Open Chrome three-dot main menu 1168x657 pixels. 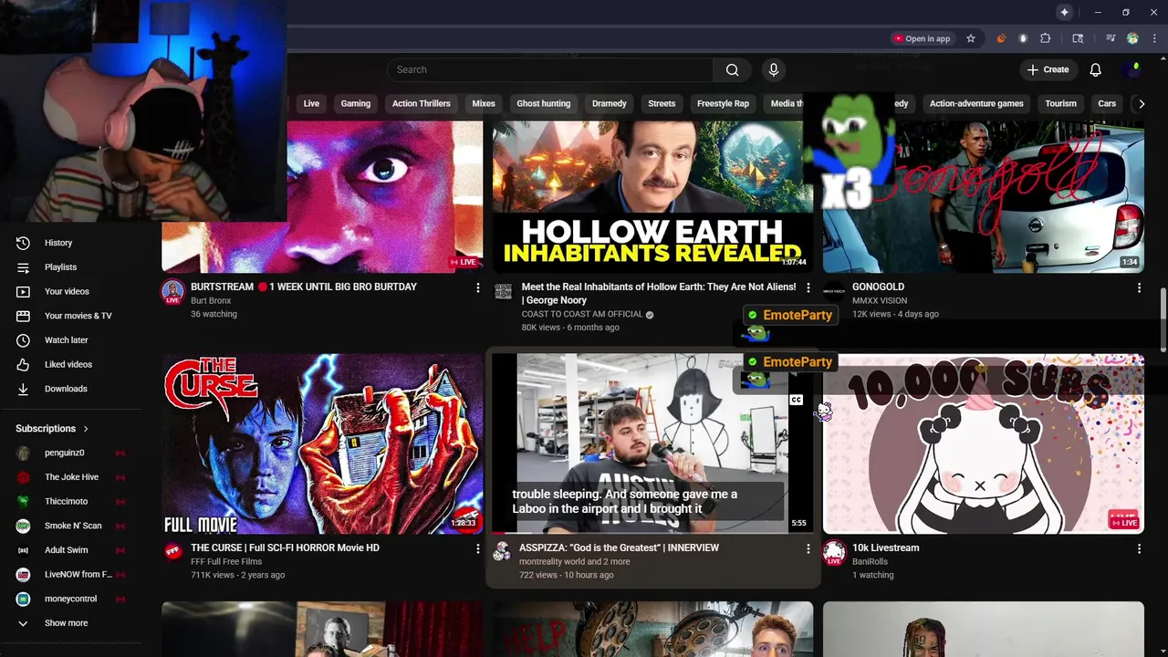pyautogui.click(x=1154, y=38)
